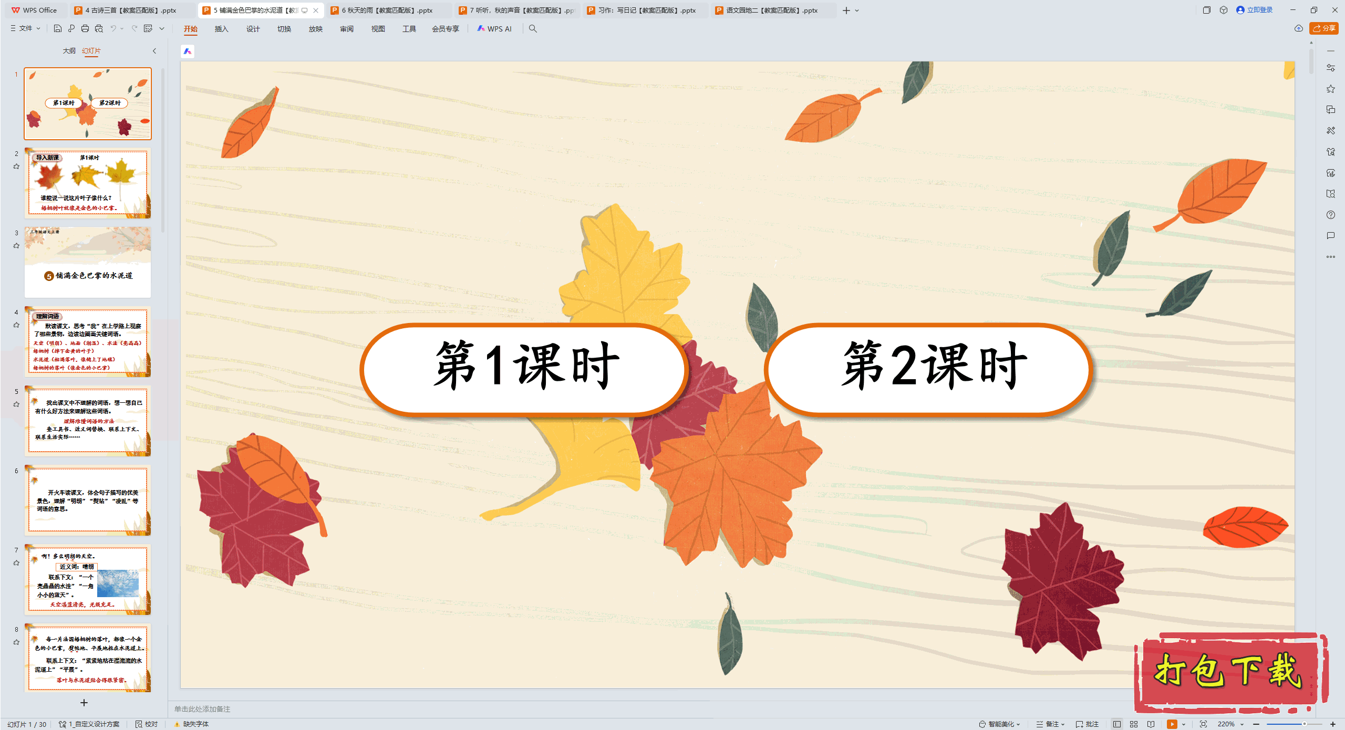Expand 智能美化 dropdown in status bar
Screen dimensions: 1345x730
(1000, 724)
